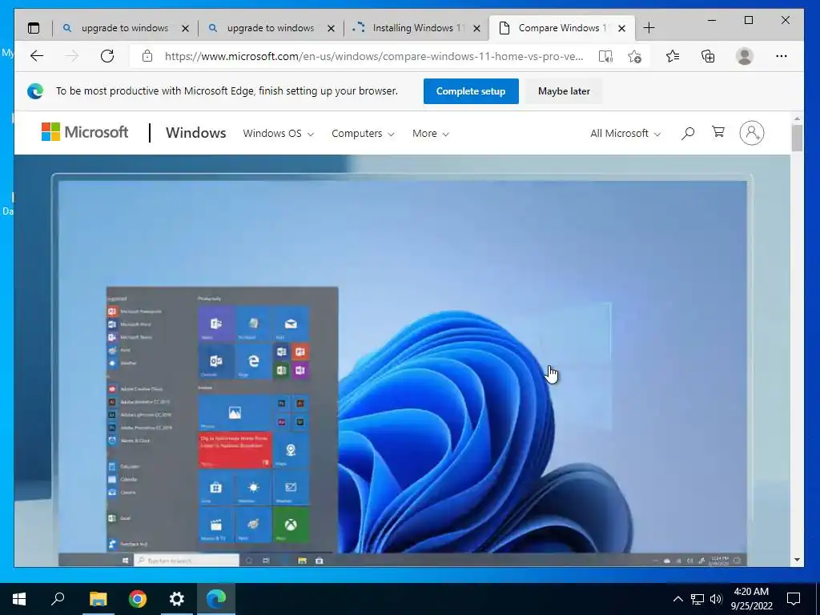Show hidden system tray icons

coord(677,599)
